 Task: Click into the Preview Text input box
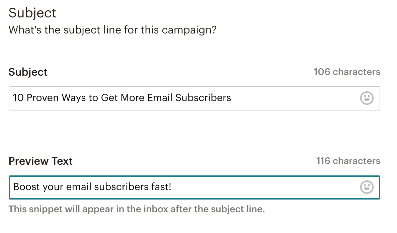(261, 187)
